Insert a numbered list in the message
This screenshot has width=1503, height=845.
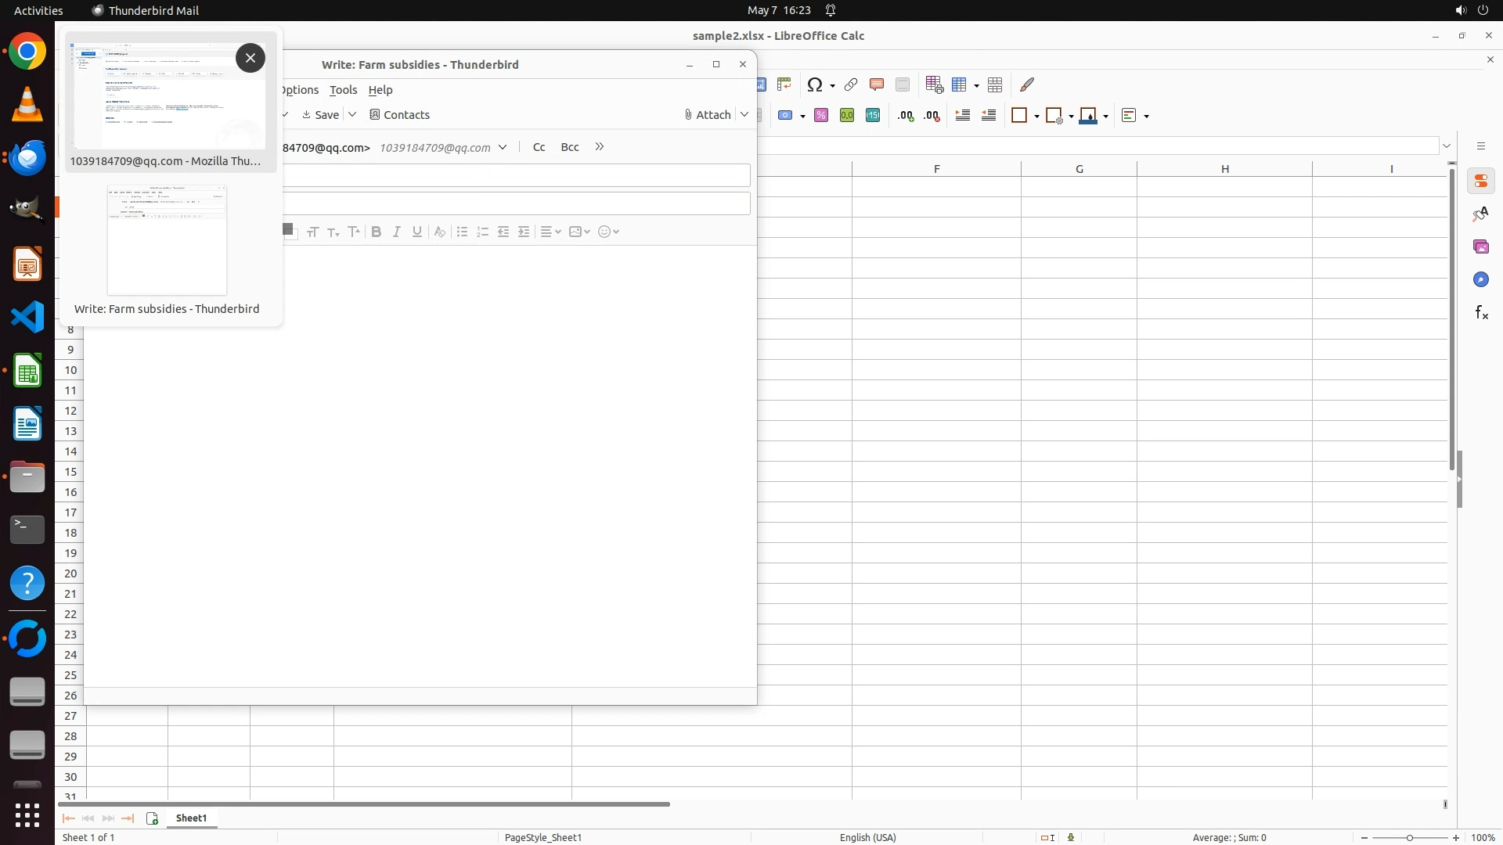click(x=482, y=232)
